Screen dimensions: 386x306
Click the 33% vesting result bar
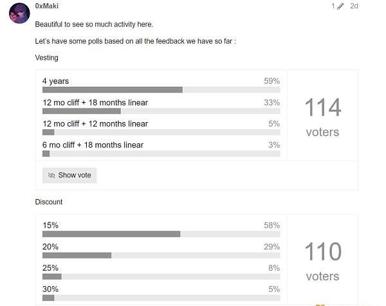[161, 111]
